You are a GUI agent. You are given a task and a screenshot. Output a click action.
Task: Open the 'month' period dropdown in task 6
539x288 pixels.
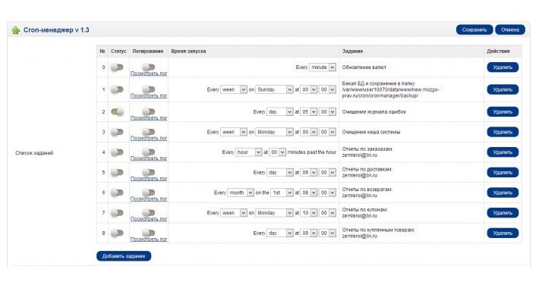(241, 193)
